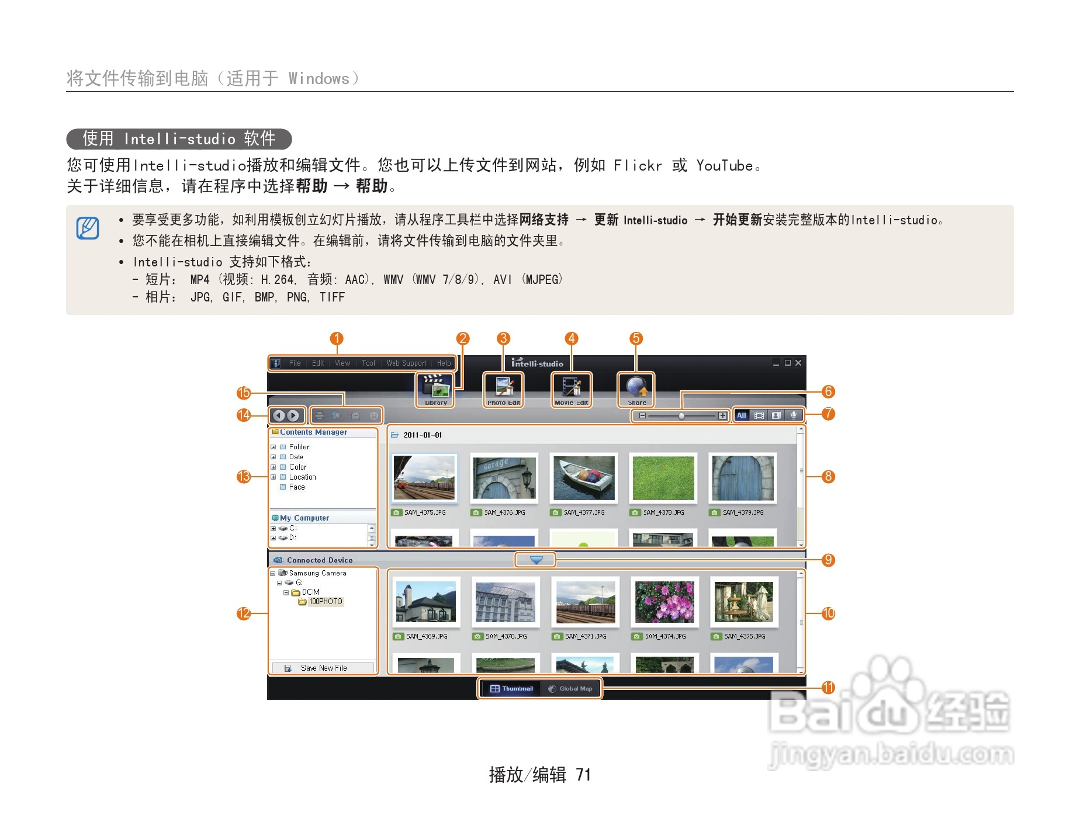This screenshot has width=1080, height=815.
Task: Select the SAM_4376.JPG garage thumbnail
Action: 504,478
